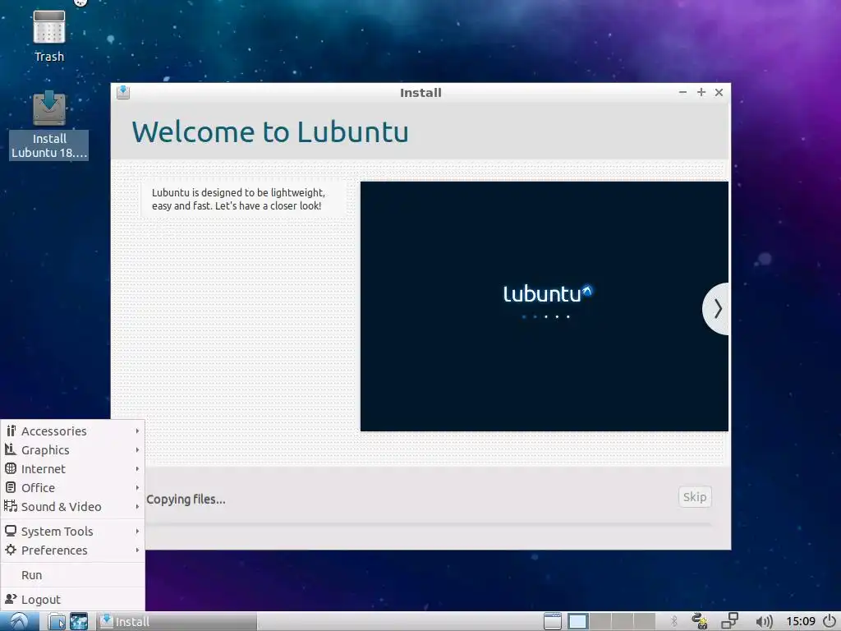Open the network connection tray icon
Viewport: 841px width, 631px height.
729,621
